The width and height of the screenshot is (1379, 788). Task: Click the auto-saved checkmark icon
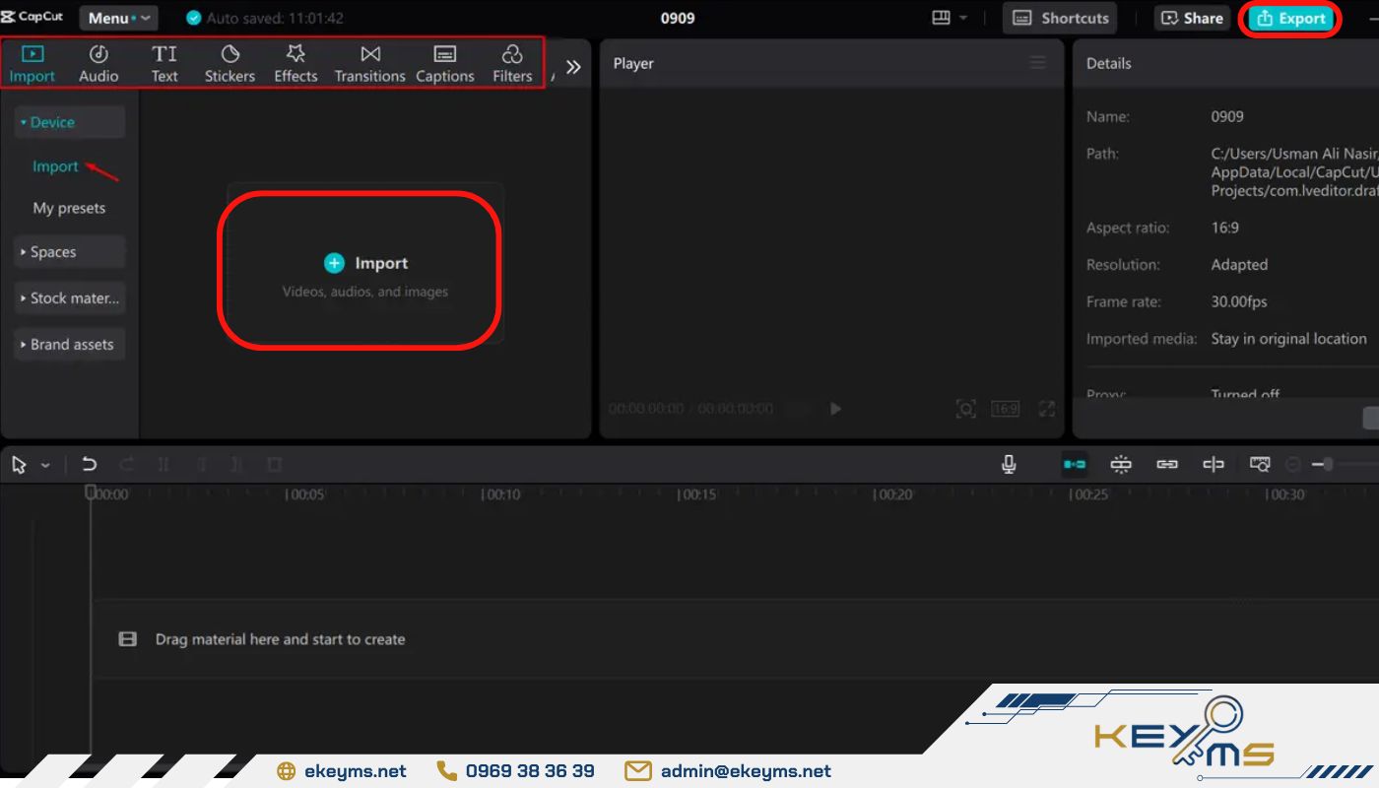193,18
